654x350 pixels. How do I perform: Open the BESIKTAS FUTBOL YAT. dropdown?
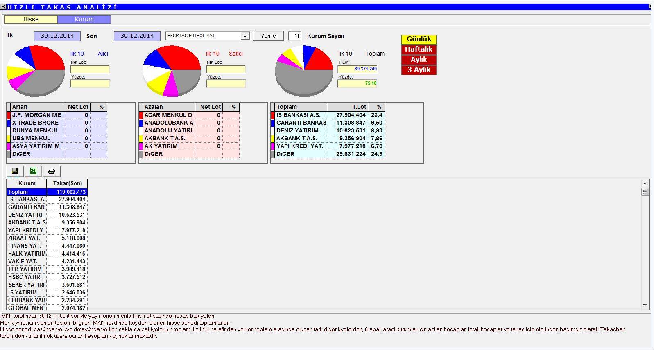(245, 36)
